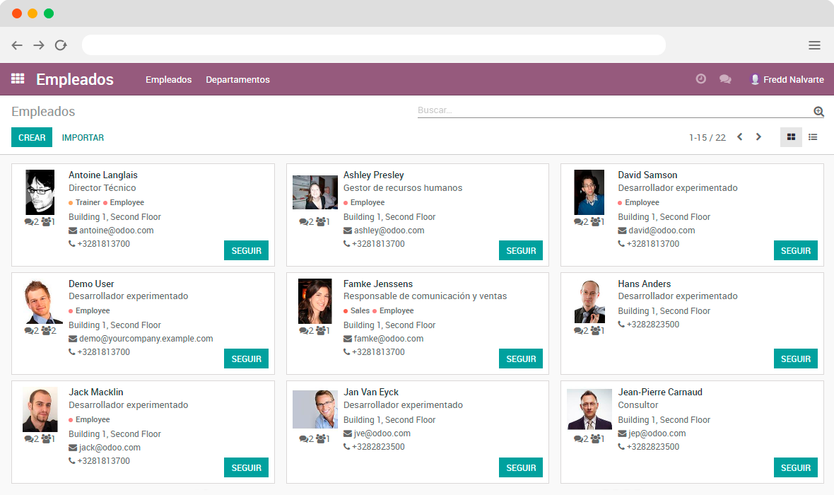This screenshot has height=495, width=834.
Task: Switch to list view
Action: coord(813,137)
